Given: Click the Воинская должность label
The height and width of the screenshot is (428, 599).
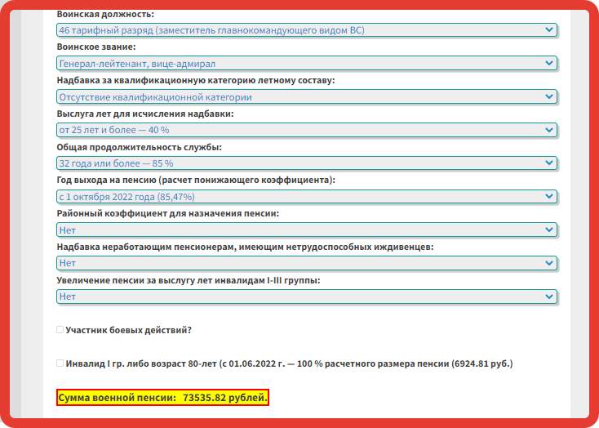Looking at the screenshot, I should tap(105, 14).
